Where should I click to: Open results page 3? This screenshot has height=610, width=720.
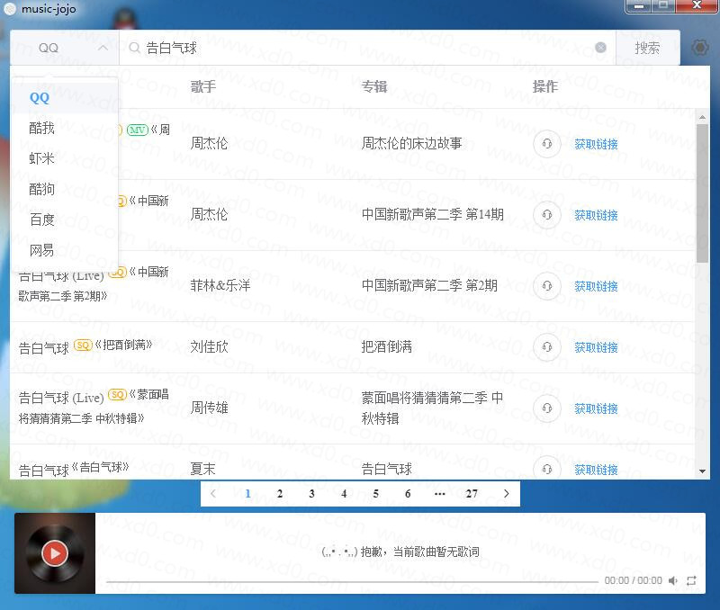pos(311,493)
